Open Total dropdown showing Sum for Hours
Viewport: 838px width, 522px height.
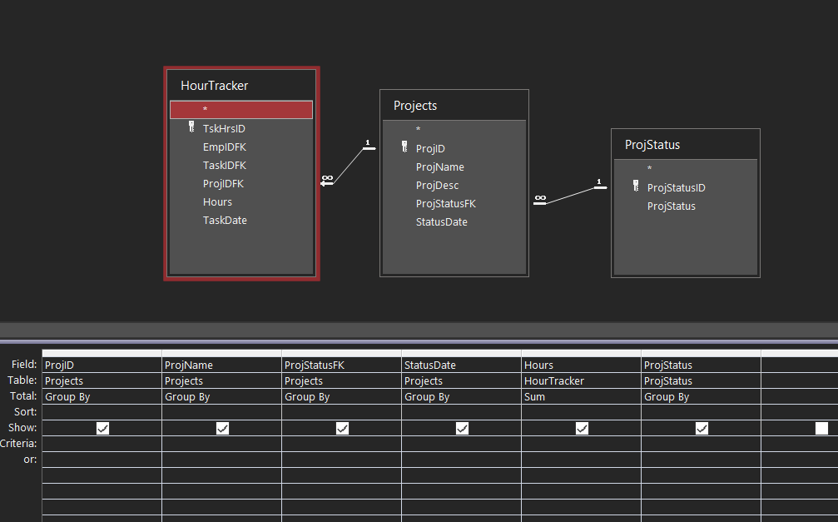point(581,397)
